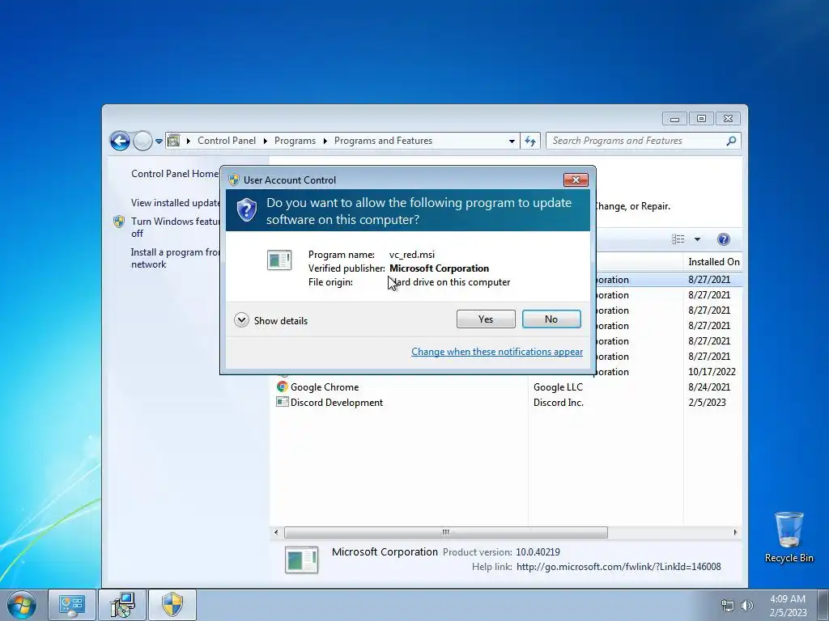
Task: Open Help with the blue question icon
Action: coord(723,239)
